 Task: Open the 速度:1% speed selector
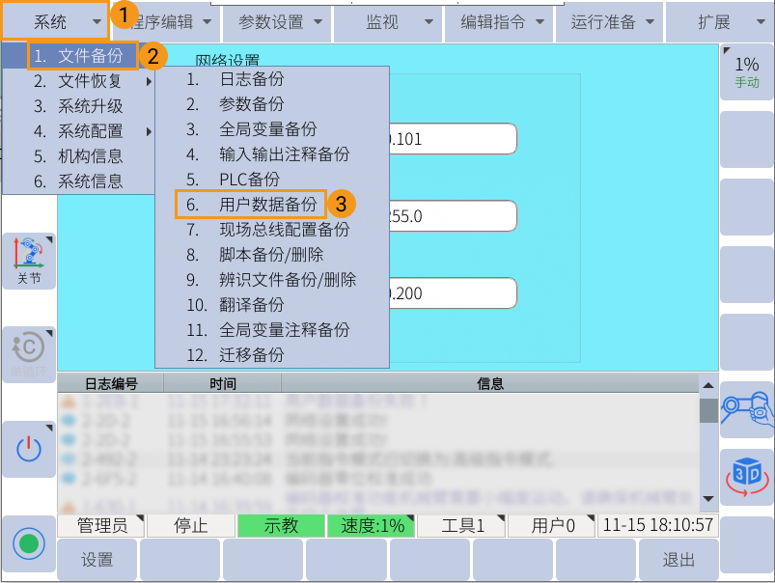coord(372,525)
